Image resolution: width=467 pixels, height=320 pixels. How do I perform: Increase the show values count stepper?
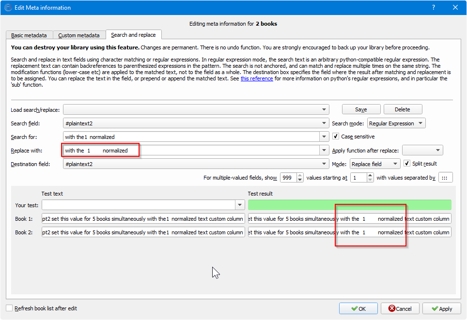pos(300,175)
